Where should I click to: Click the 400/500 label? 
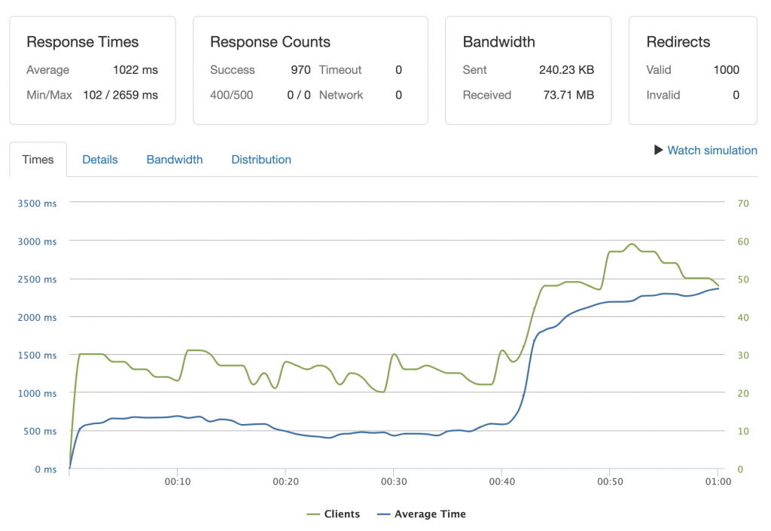[232, 95]
